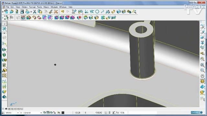Open the Tools menu
The image size is (207, 116).
click(x=39, y=7)
